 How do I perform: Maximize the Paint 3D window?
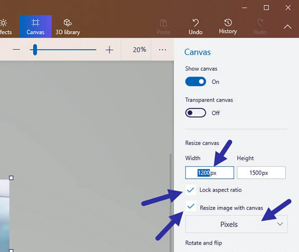pos(266,8)
